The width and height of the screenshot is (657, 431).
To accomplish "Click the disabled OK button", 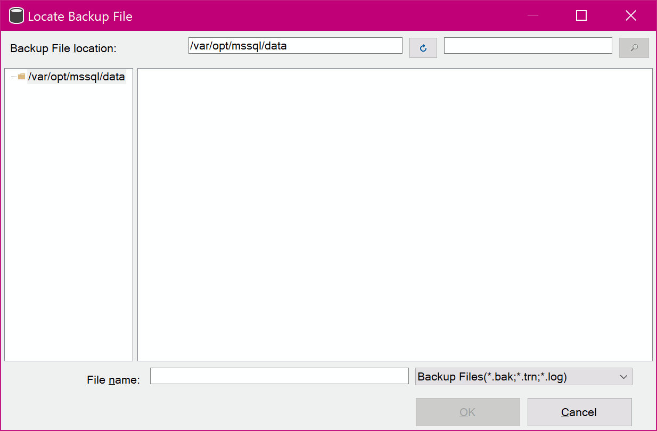I will (467, 412).
